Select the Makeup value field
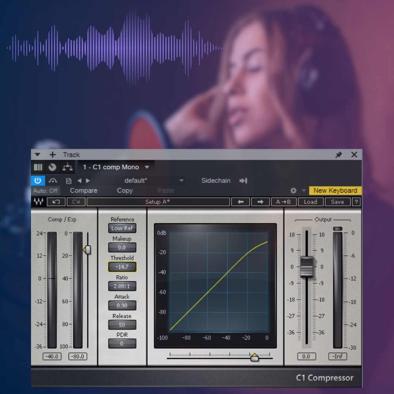This screenshot has height=394, width=394. 122,247
